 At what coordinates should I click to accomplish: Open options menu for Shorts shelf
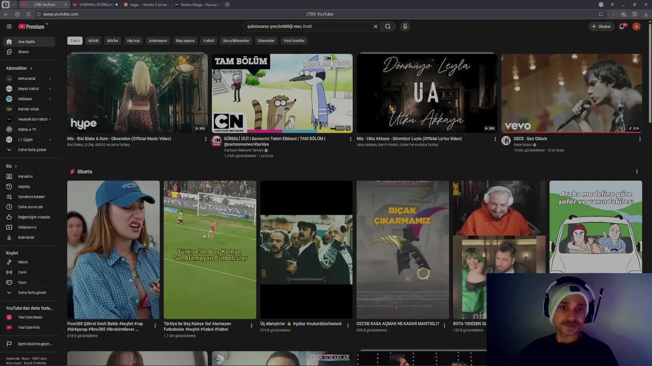tap(637, 172)
